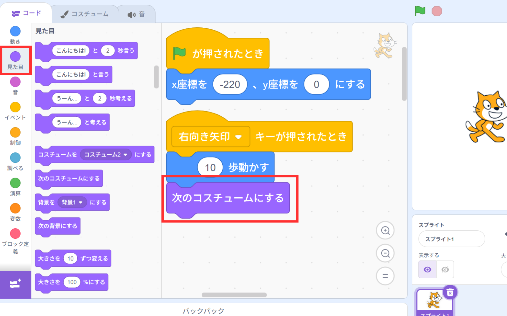Open the コスチューム2 costume dropdown
The width and height of the screenshot is (507, 316).
tap(125, 155)
